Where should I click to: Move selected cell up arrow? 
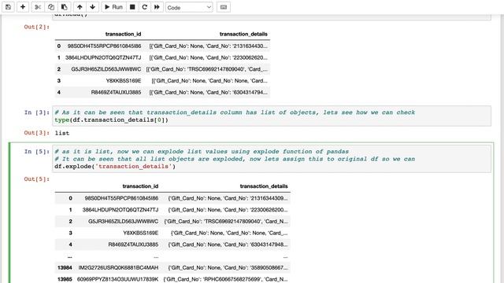(80, 7)
